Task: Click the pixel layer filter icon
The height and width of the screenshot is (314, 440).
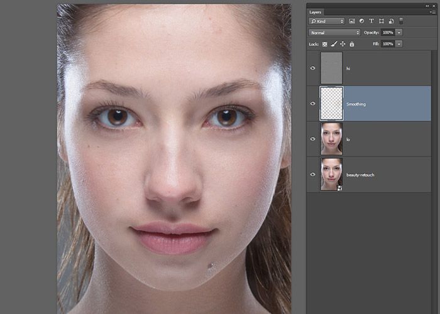Action: (352, 21)
